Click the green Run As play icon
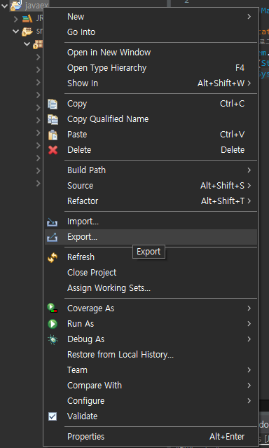269x448 pixels. pyautogui.click(x=53, y=324)
